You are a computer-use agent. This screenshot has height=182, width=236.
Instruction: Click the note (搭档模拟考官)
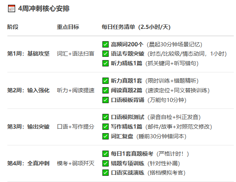[166, 173]
